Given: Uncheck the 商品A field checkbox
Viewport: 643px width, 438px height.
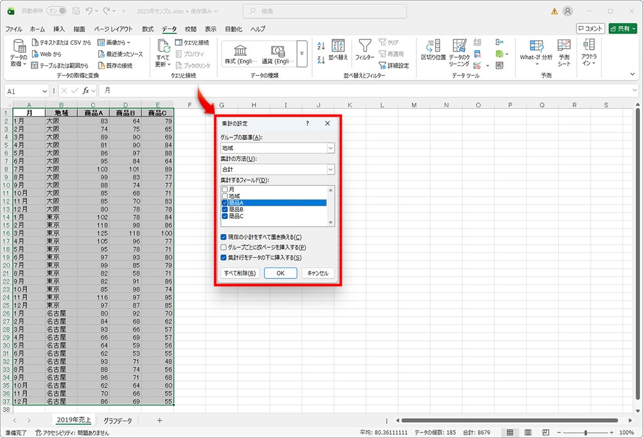Looking at the screenshot, I should tap(225, 203).
